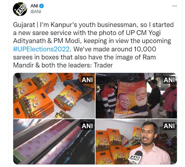Click the ANI watermark on the trader interview photo
185x167 pixels.
click(x=169, y=126)
